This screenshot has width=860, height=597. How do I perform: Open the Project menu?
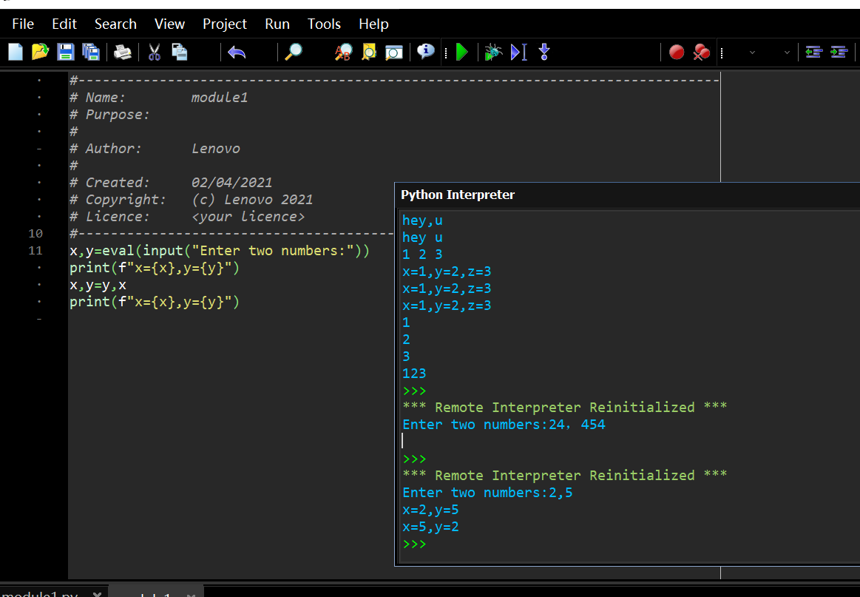225,24
